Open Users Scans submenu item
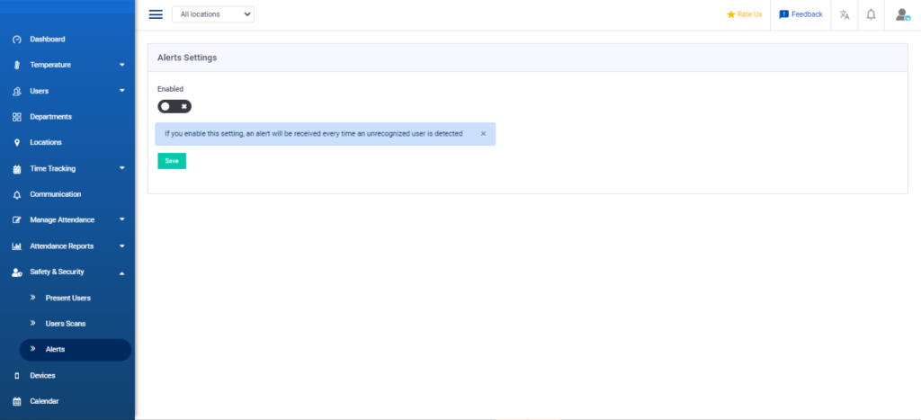 coord(66,324)
